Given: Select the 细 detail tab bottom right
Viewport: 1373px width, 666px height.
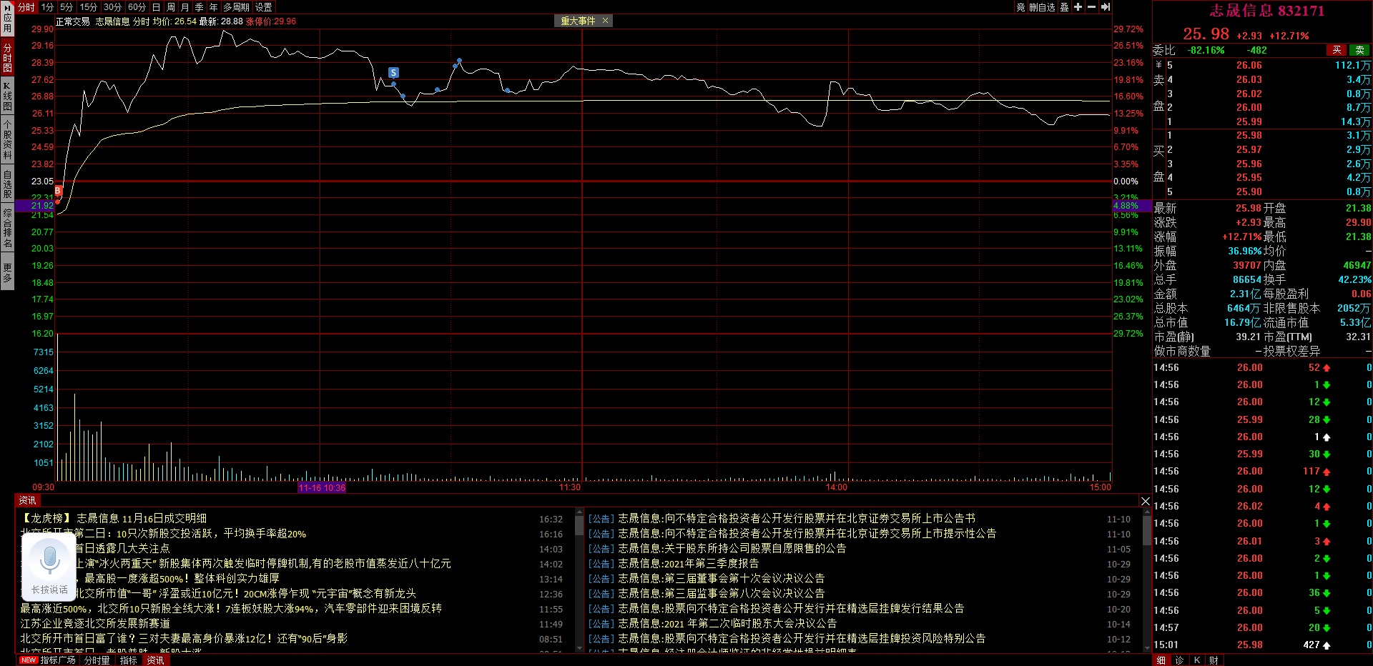Looking at the screenshot, I should click(1161, 660).
